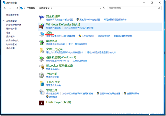Open 检查防火墙状态 link
Image resolution: width=166 pixels, height=116 pixels.
(53, 28)
